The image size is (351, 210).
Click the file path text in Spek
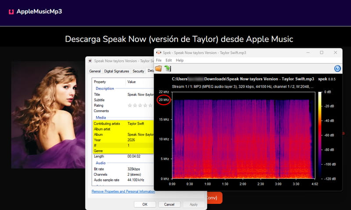point(243,79)
